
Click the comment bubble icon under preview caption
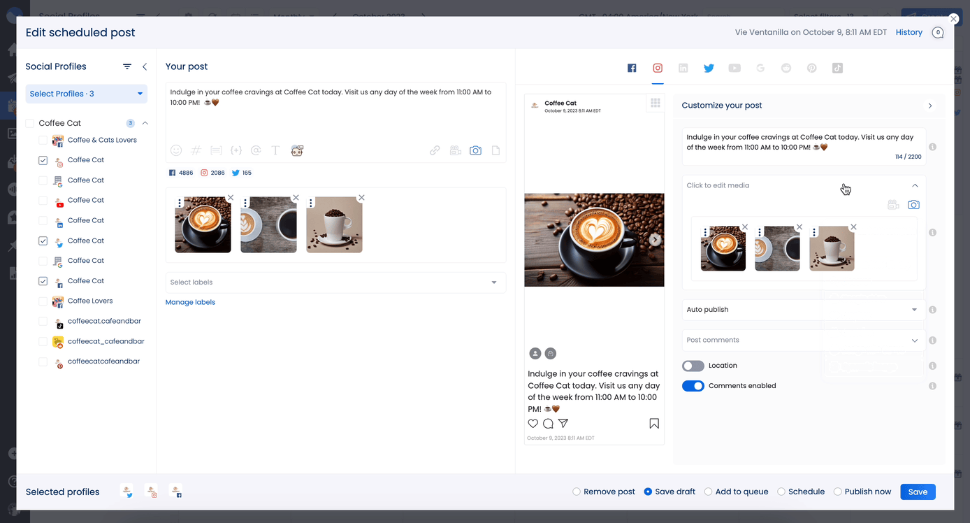(x=548, y=423)
